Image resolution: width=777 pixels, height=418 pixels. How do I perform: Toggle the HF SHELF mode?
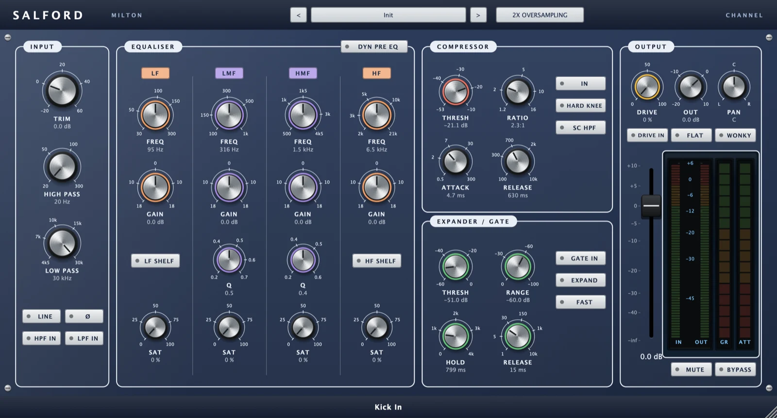(x=376, y=261)
